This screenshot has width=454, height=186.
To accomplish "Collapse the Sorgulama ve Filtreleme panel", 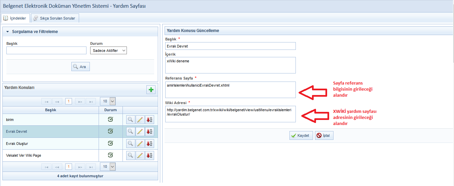I will coord(7,32).
